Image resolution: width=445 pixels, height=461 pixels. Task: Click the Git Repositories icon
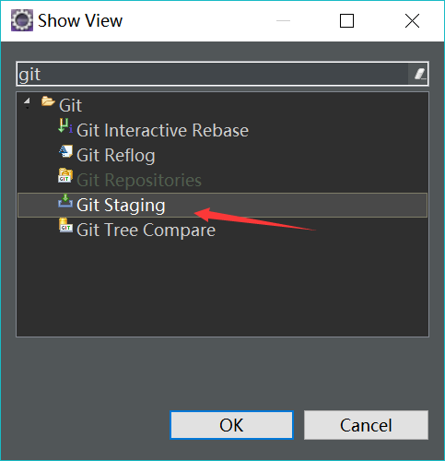point(65,175)
